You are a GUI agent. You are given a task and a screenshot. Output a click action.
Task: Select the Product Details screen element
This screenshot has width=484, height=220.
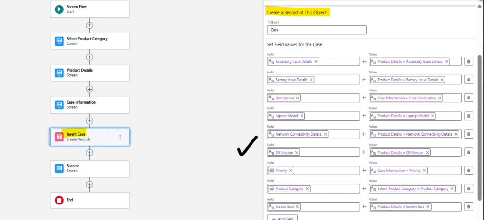coord(89,73)
